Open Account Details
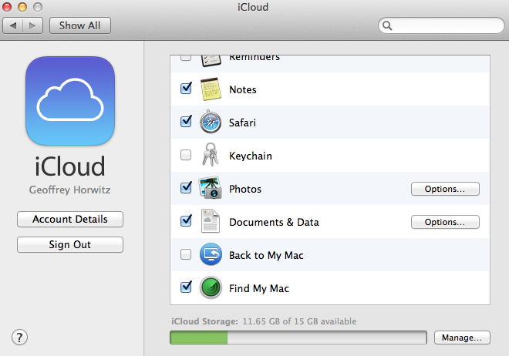Image resolution: width=509 pixels, height=356 pixels. pyautogui.click(x=70, y=219)
